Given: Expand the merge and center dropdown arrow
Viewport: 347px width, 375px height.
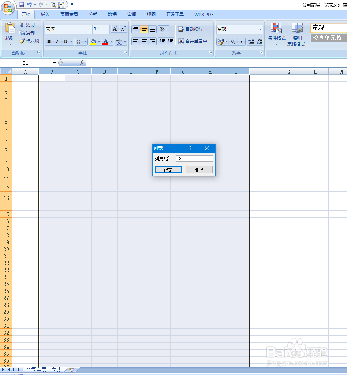Looking at the screenshot, I should coord(210,41).
